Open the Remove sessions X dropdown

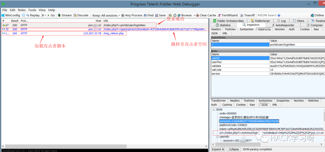(43, 15)
